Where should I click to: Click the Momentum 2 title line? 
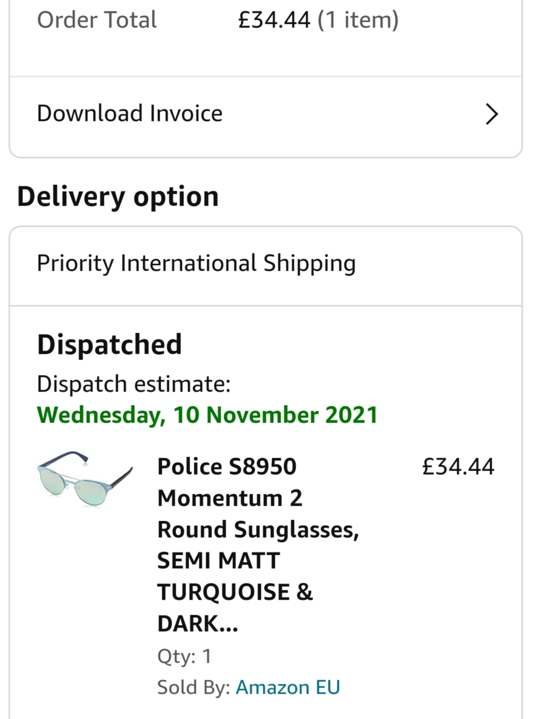click(x=230, y=498)
